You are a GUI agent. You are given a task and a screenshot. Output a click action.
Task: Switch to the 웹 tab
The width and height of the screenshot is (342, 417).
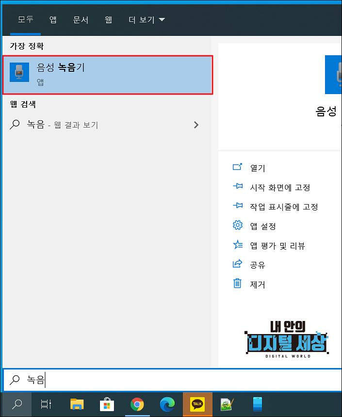pos(108,20)
